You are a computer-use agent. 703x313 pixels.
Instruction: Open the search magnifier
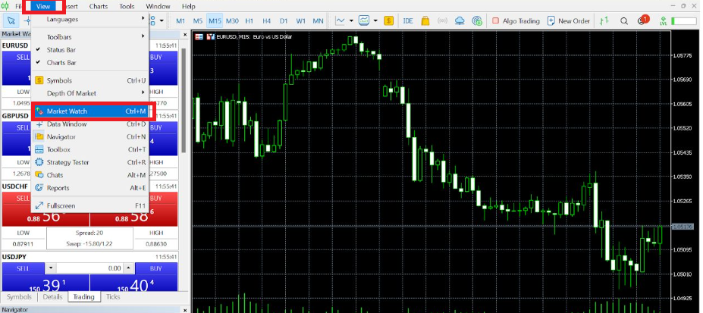623,20
